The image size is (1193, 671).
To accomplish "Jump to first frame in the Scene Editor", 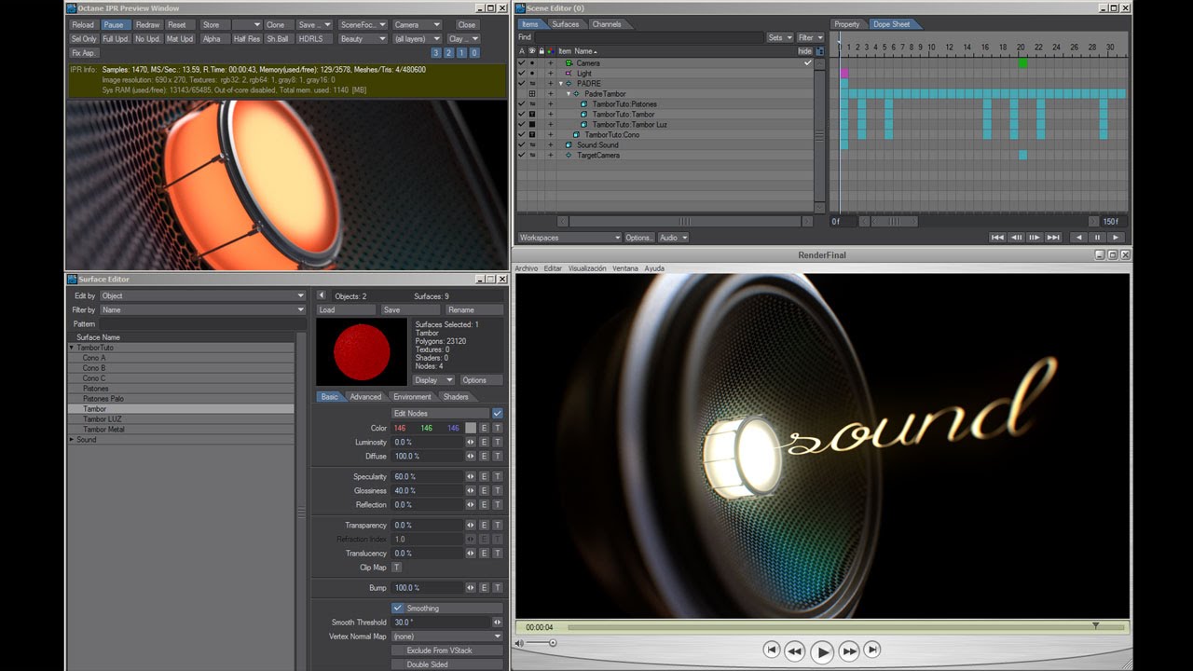I will [x=997, y=238].
